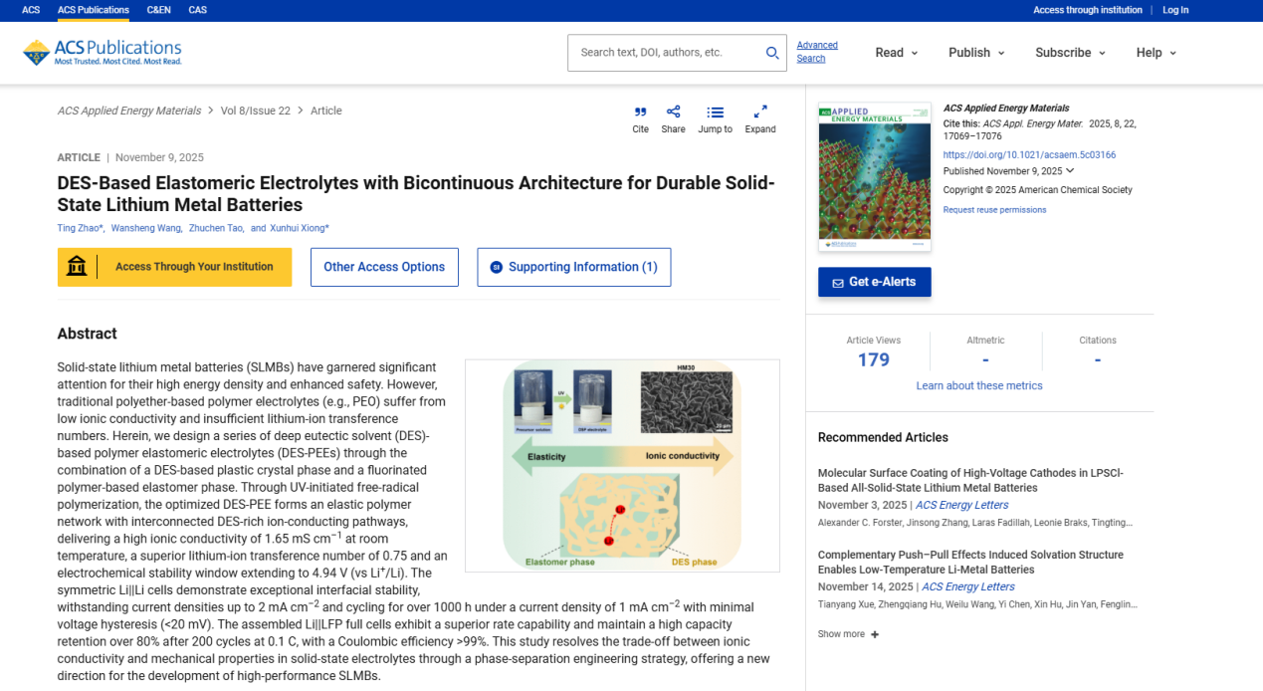The image size is (1263, 691).
Task: Open the Jump to list icon
Action: tap(715, 113)
